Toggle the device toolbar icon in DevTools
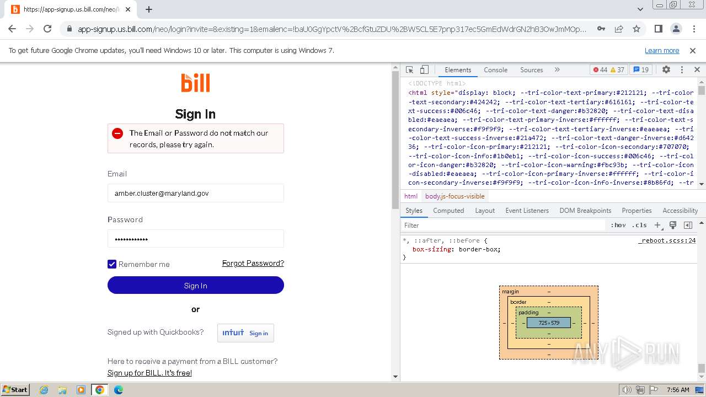 click(x=424, y=70)
